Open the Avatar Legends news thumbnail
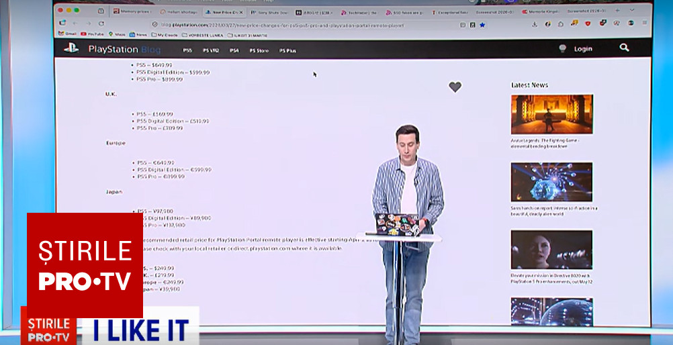The width and height of the screenshot is (673, 345). (x=551, y=114)
